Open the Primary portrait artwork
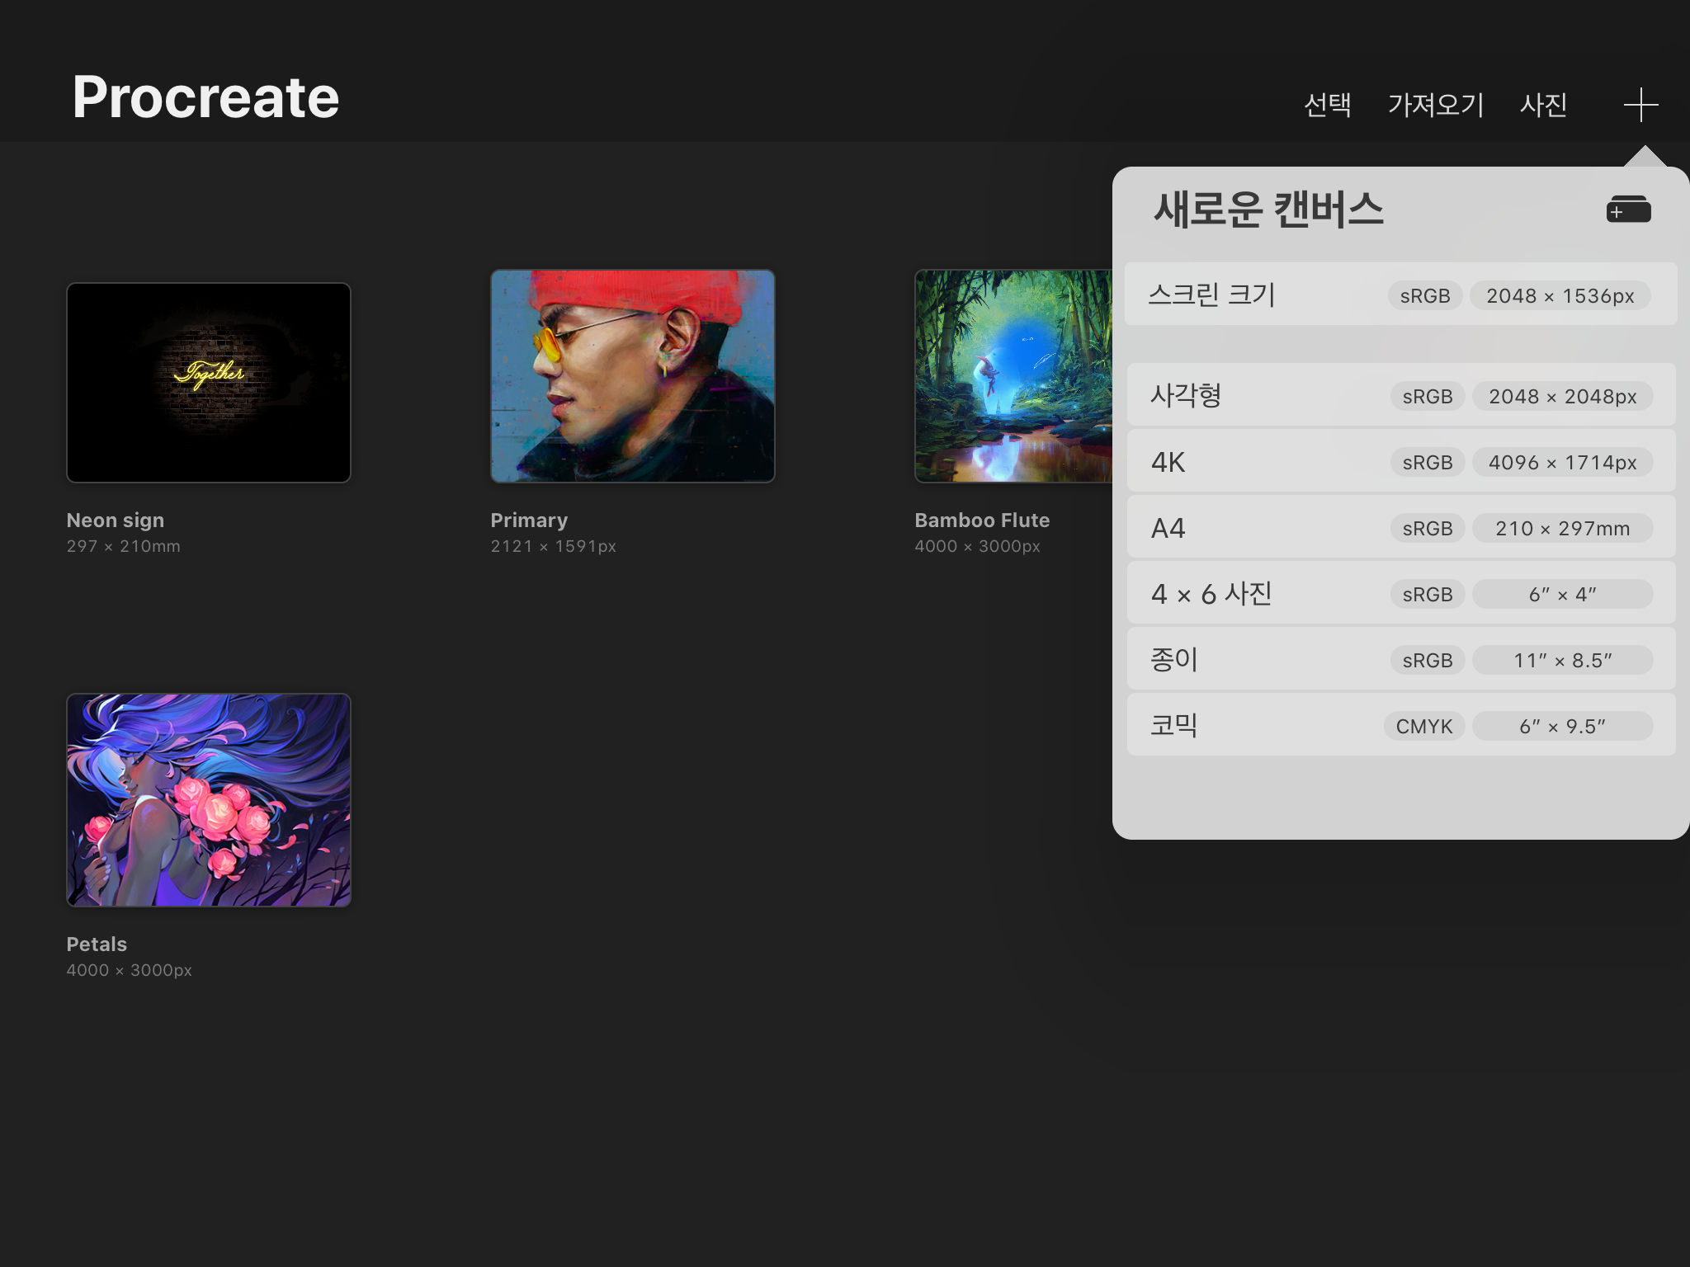Screen dimensions: 1690x1267 (632, 376)
